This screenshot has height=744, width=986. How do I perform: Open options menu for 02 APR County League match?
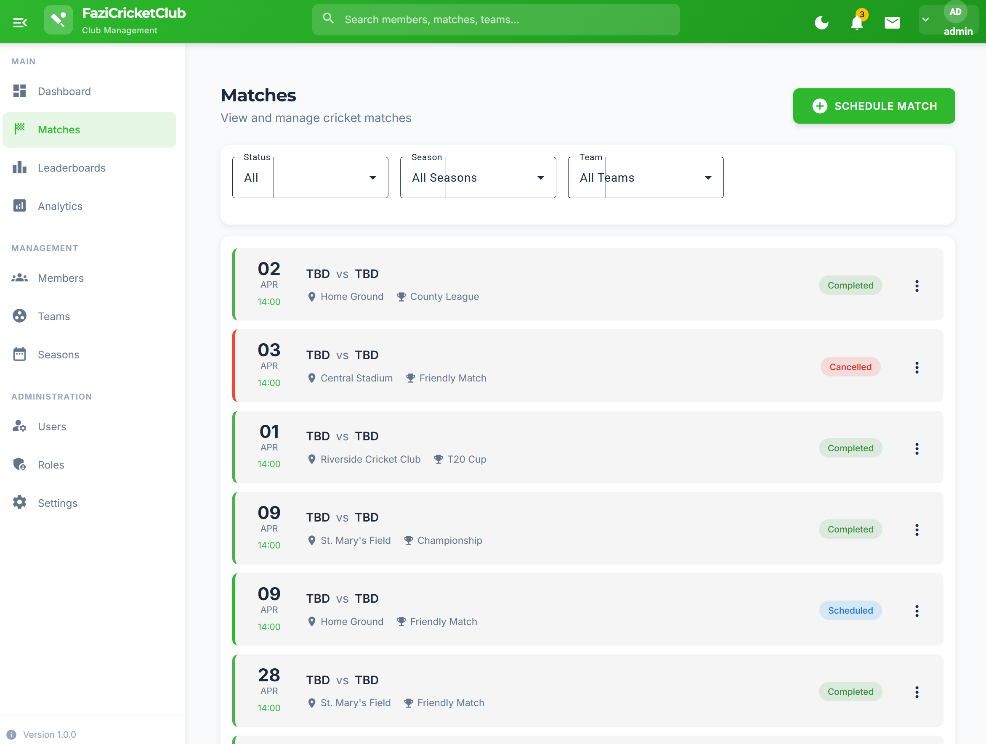click(917, 286)
